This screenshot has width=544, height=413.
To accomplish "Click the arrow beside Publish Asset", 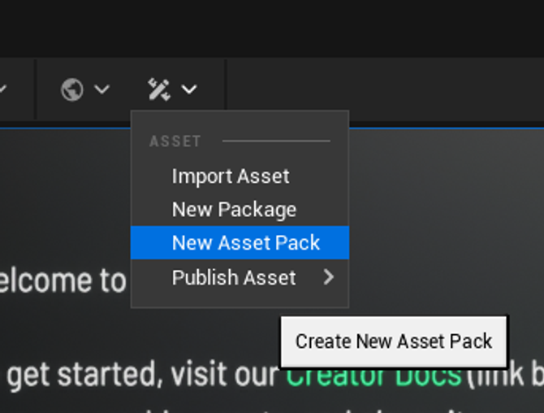I will (x=328, y=278).
